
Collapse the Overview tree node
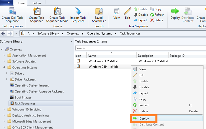click(2, 49)
